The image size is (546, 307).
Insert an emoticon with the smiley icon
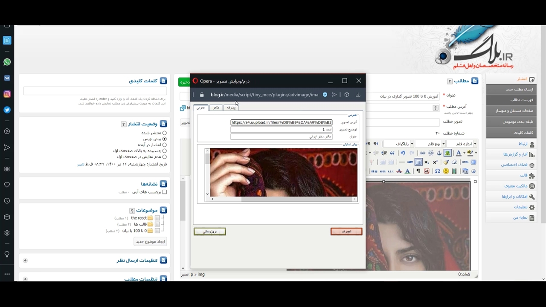point(446,171)
